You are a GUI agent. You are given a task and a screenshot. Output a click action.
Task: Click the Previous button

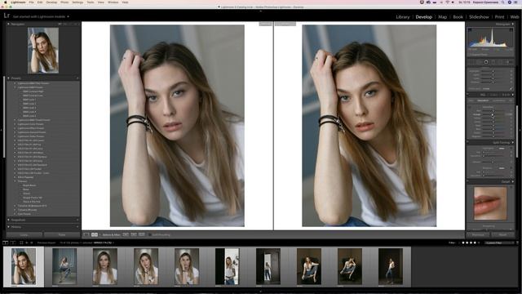pyautogui.click(x=478, y=235)
